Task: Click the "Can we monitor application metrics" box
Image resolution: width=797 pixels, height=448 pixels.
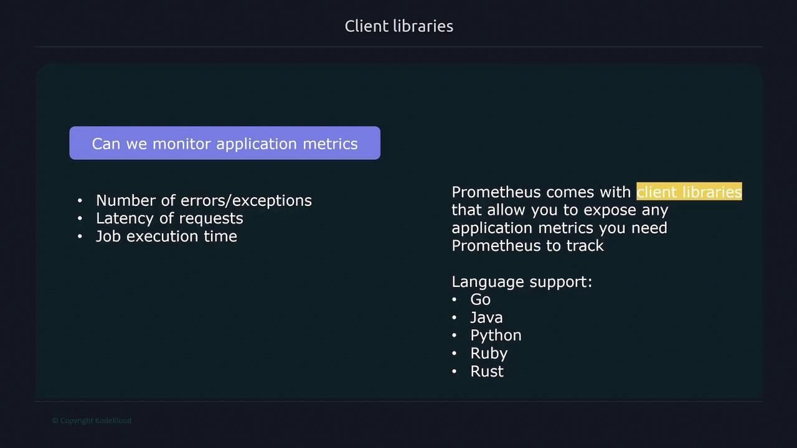Action: click(x=225, y=144)
